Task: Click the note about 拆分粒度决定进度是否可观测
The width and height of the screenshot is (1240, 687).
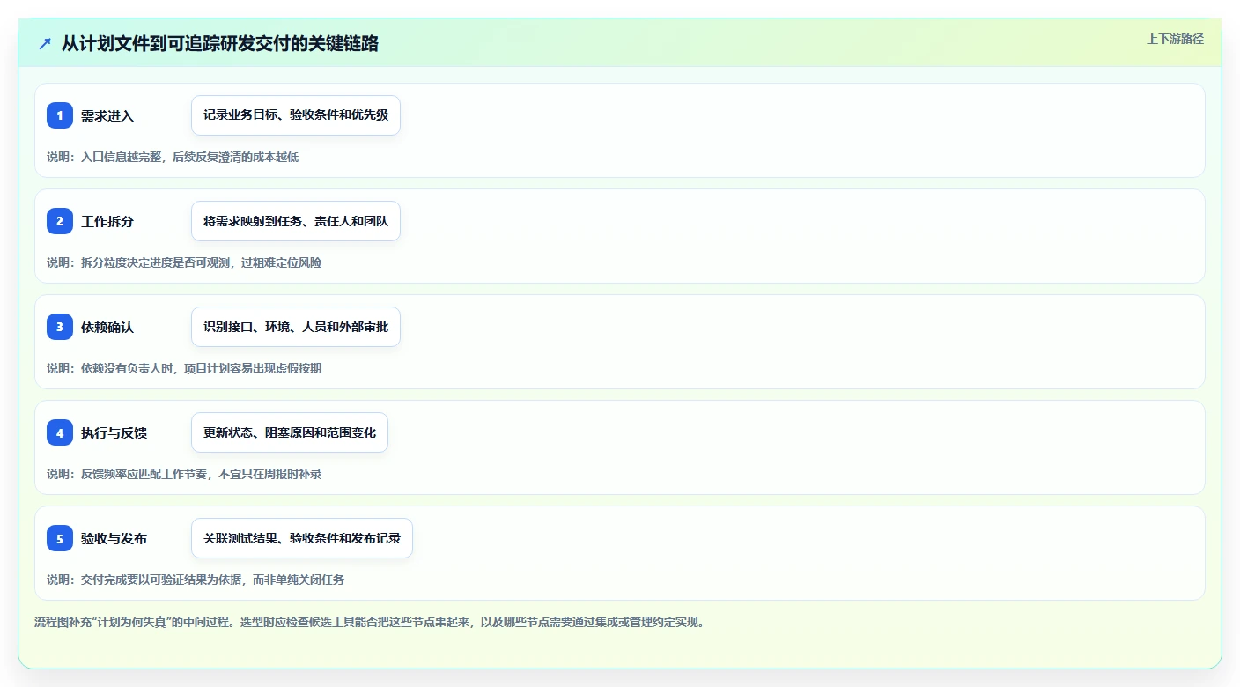Action: pyautogui.click(x=184, y=262)
